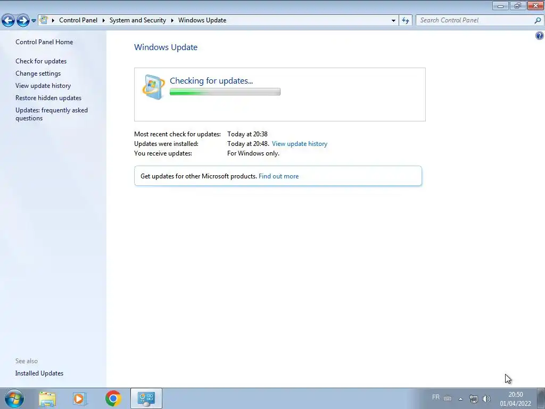Refresh the Windows Update page
Viewport: 545px width, 409px height.
coord(406,20)
